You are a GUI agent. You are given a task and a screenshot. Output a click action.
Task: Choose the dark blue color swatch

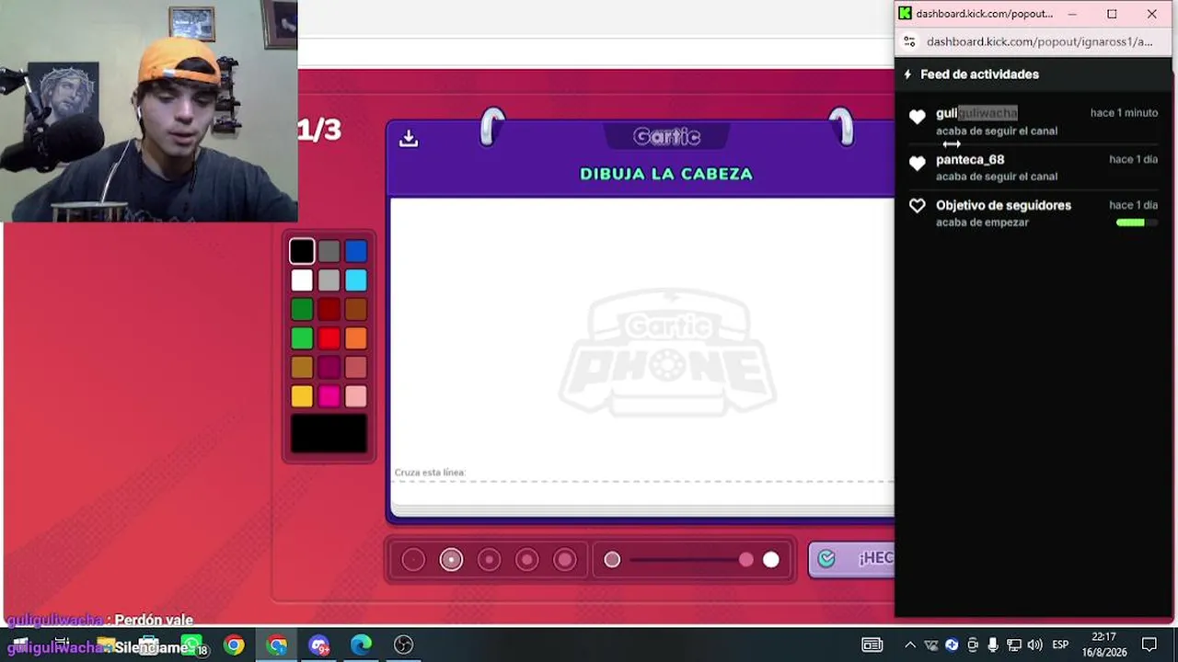[355, 251]
